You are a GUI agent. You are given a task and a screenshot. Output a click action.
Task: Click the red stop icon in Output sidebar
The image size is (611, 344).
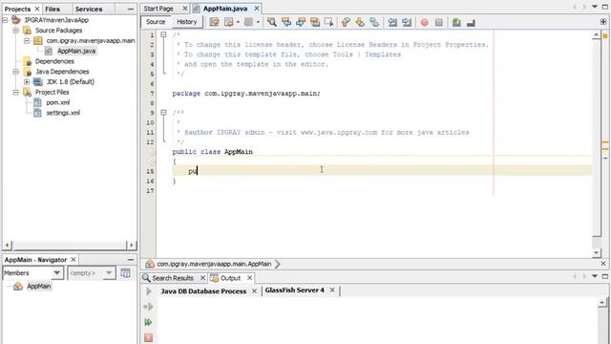tap(149, 337)
